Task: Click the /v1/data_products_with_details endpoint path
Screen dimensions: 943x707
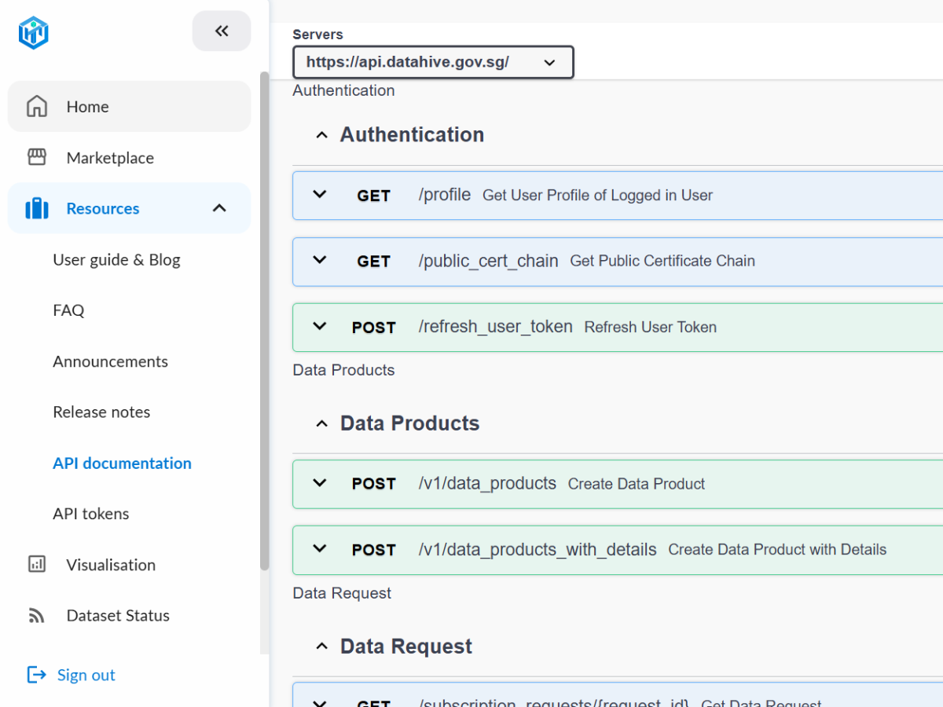Action: click(538, 549)
